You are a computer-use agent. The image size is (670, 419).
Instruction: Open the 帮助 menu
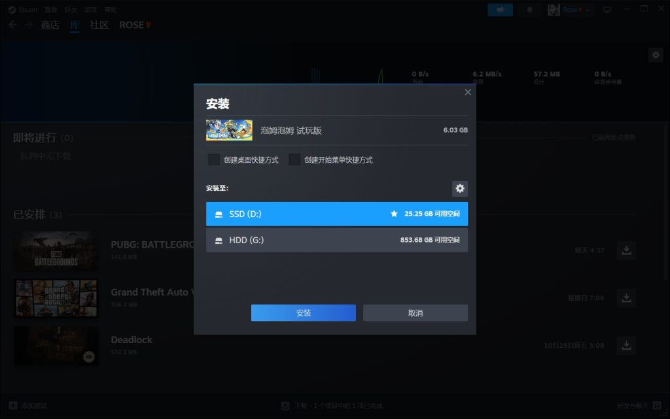[111, 9]
